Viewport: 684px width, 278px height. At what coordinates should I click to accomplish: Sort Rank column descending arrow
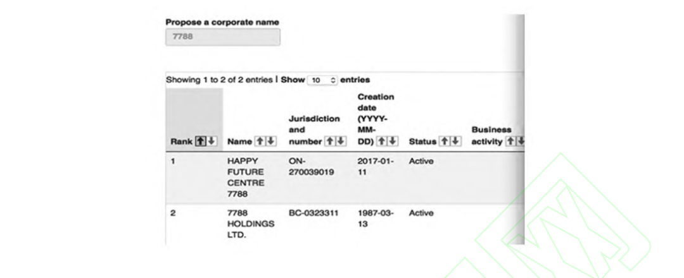point(211,142)
